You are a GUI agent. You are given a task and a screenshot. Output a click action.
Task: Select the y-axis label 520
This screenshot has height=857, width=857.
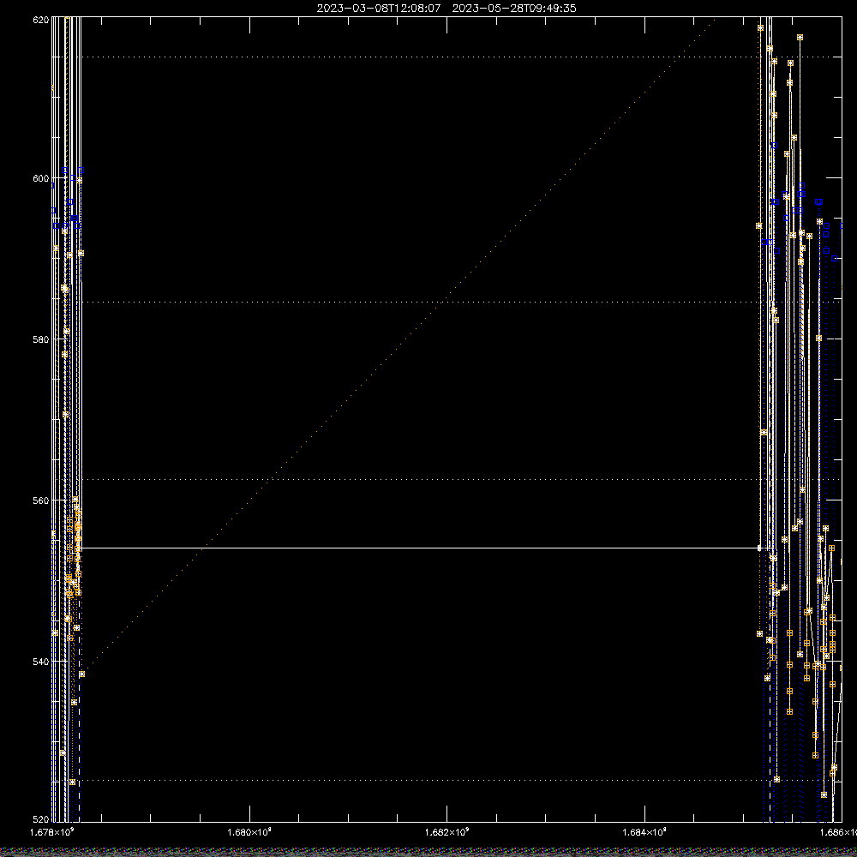coord(41,819)
